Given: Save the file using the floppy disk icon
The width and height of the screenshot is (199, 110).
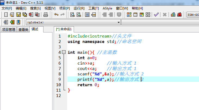Looking at the screenshot, I should pyautogui.click(x=18, y=15).
